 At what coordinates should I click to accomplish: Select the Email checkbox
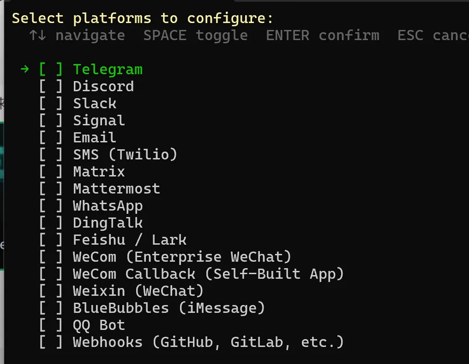tap(51, 138)
